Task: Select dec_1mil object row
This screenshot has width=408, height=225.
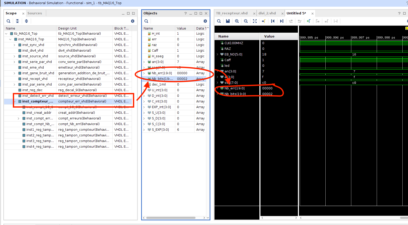Action: (174, 85)
